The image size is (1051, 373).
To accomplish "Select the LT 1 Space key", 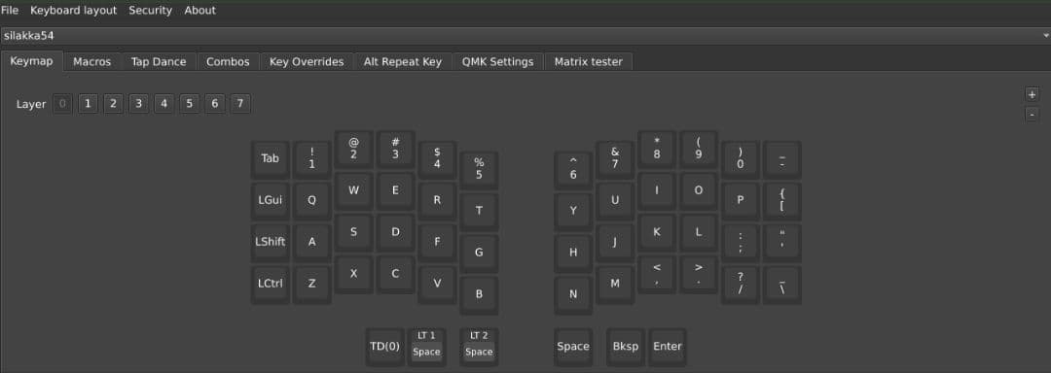I will click(426, 346).
